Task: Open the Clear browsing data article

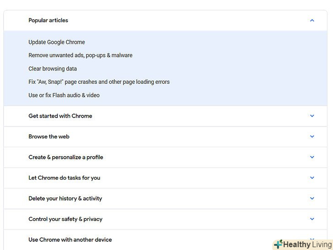Action: tap(53, 69)
